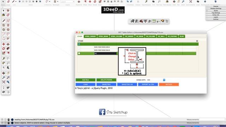Click the SAVE(TSV) AS button
Image resolution: width=226 pixels, height=127 pixels.
point(127,84)
